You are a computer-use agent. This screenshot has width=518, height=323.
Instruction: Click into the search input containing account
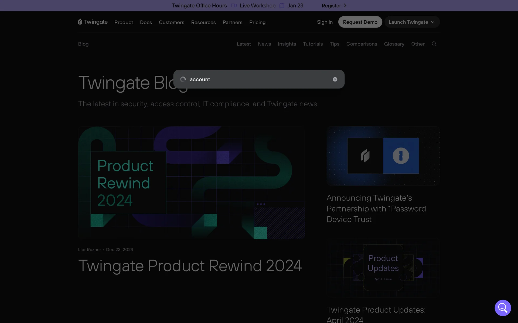pos(256,79)
